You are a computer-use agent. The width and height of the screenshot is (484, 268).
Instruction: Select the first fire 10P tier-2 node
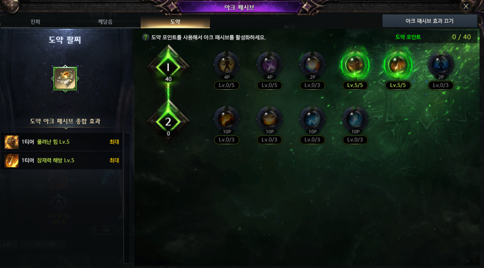pos(226,120)
